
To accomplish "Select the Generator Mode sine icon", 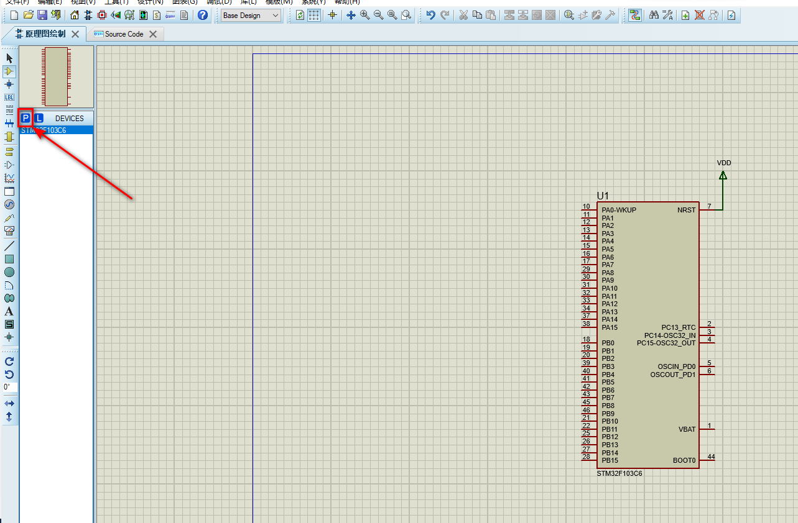I will pyautogui.click(x=9, y=204).
